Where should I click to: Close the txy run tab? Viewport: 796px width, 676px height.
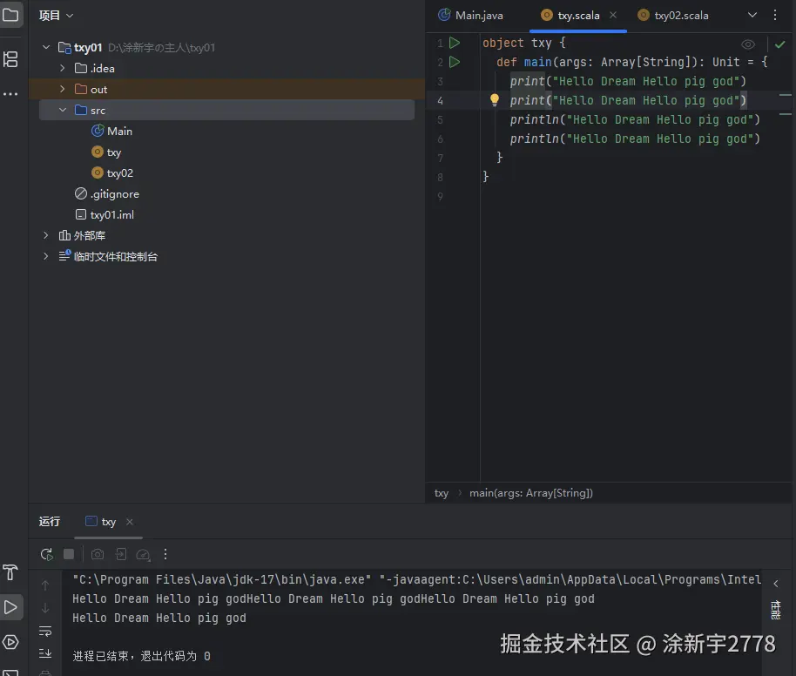click(x=130, y=522)
